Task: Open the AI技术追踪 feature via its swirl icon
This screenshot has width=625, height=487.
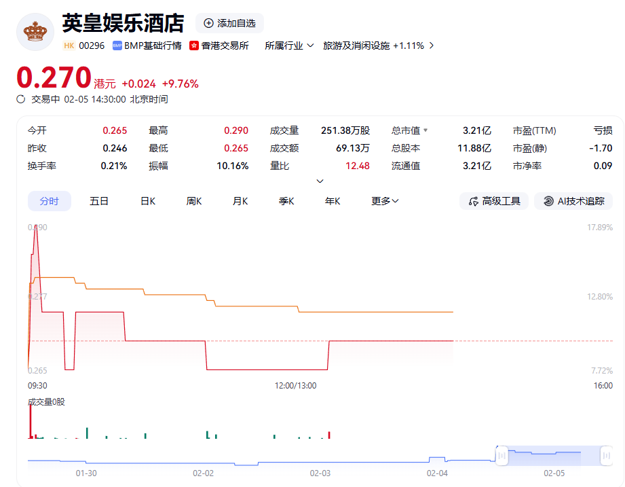Action: [x=547, y=201]
